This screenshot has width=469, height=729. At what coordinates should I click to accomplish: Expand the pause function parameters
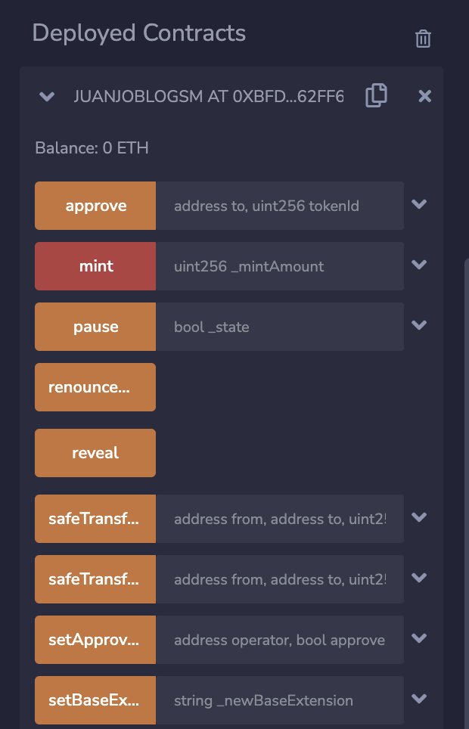pyautogui.click(x=419, y=325)
